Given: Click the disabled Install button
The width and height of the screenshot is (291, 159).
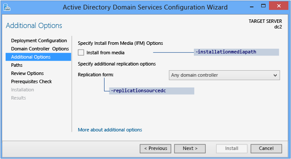Looking at the screenshot, I should [231, 149].
